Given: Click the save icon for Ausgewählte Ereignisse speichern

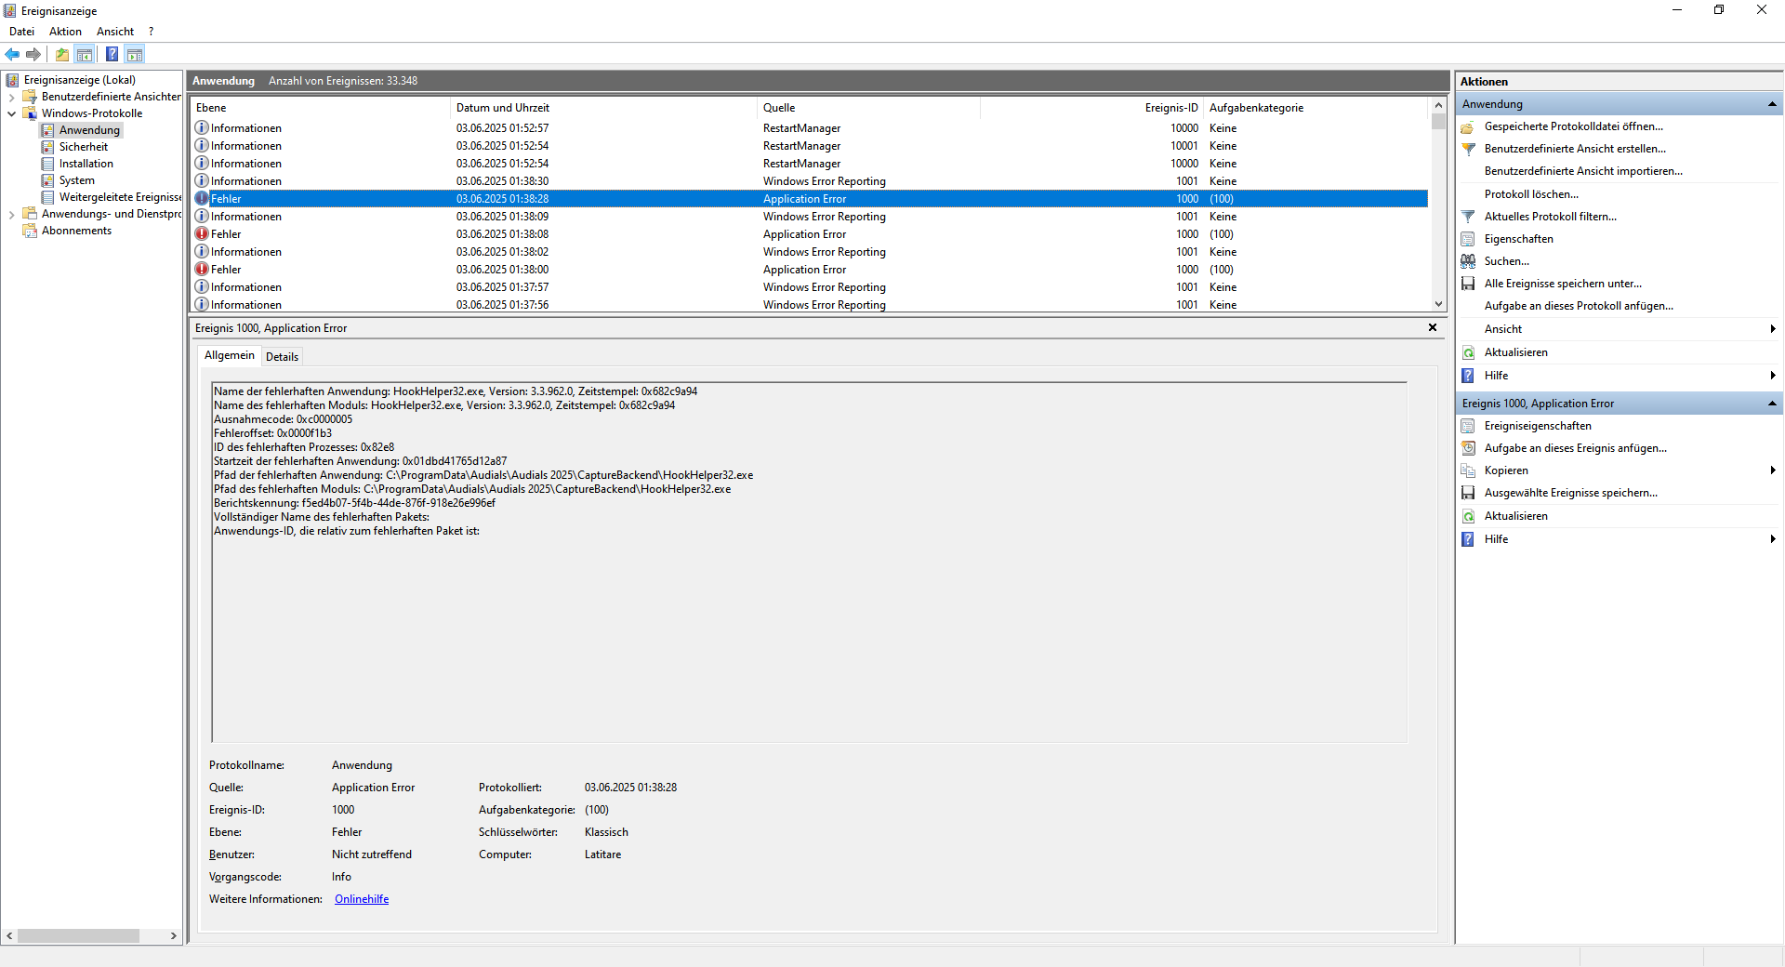Looking at the screenshot, I should (1468, 493).
